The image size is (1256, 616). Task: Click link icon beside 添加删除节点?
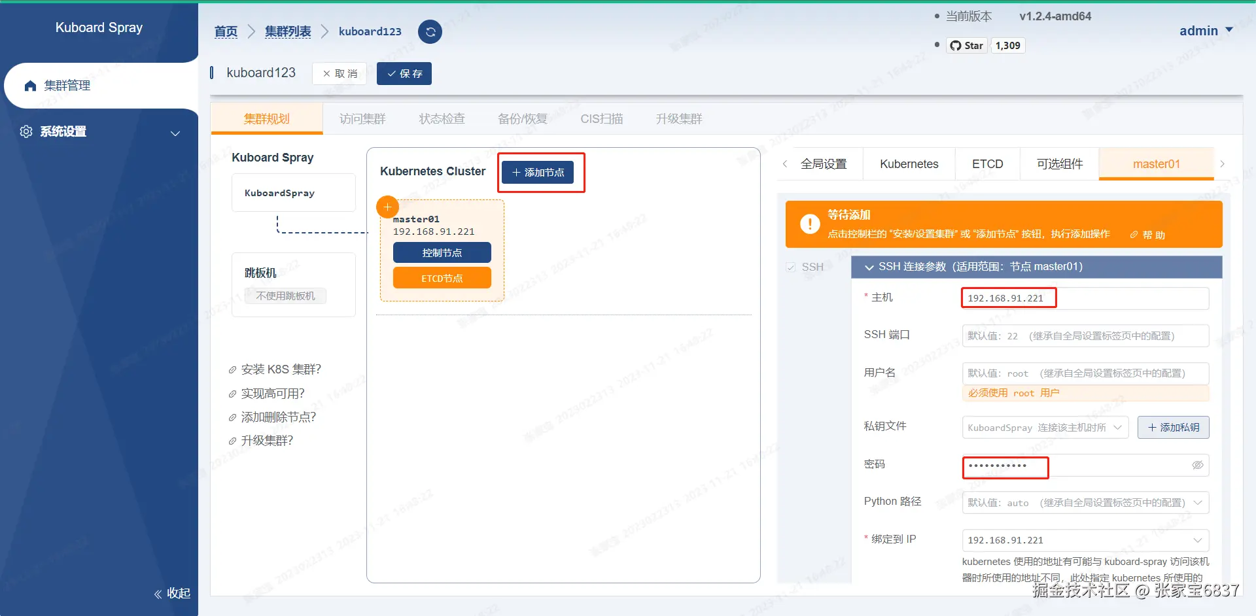[232, 417]
